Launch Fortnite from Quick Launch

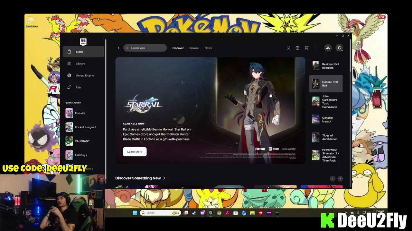(x=83, y=113)
